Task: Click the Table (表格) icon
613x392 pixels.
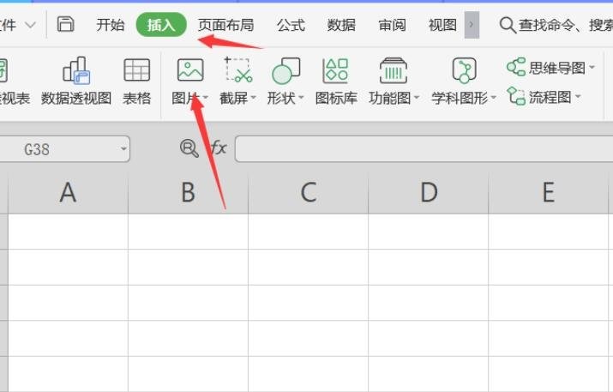Action: pos(137,70)
